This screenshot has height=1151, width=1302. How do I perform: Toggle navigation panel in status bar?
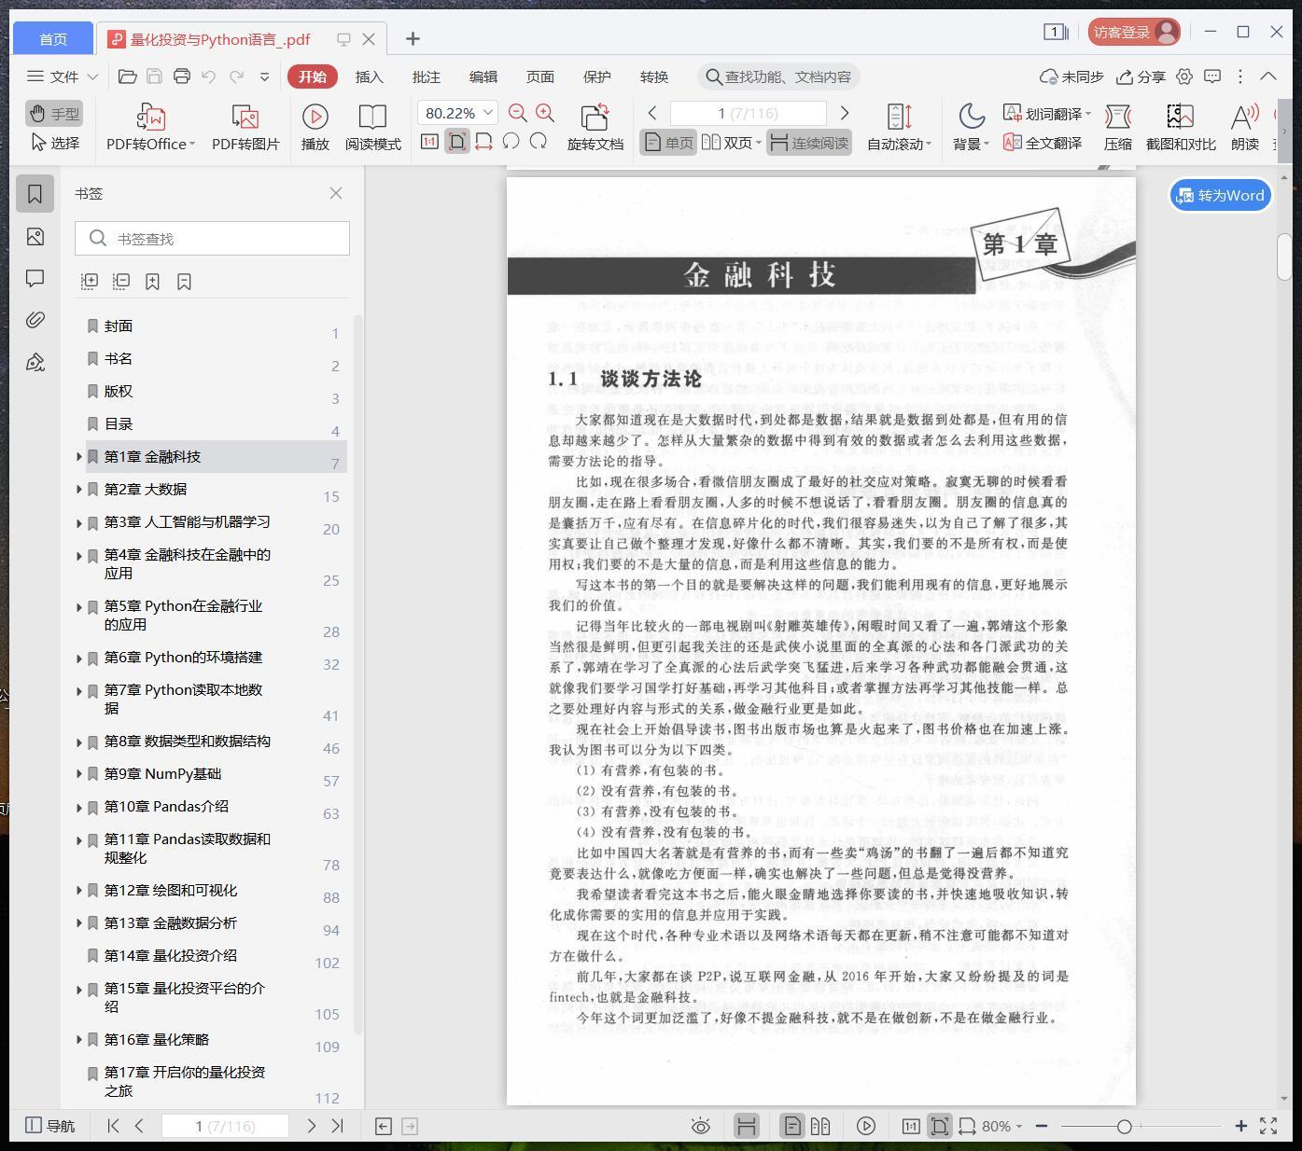[x=49, y=1126]
